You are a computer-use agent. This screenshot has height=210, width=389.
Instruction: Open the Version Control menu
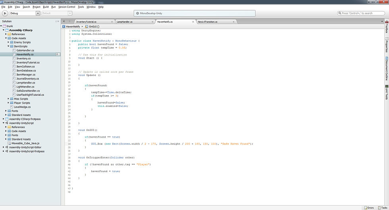point(67,7)
